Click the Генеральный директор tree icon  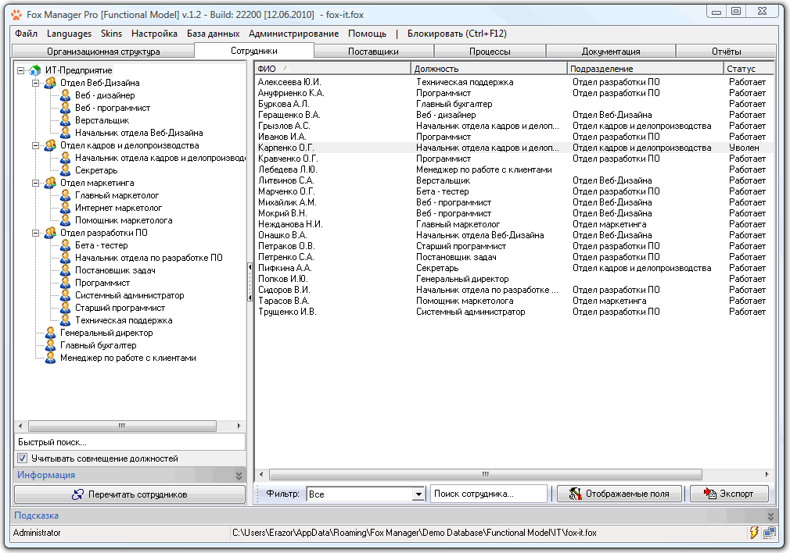coord(50,333)
